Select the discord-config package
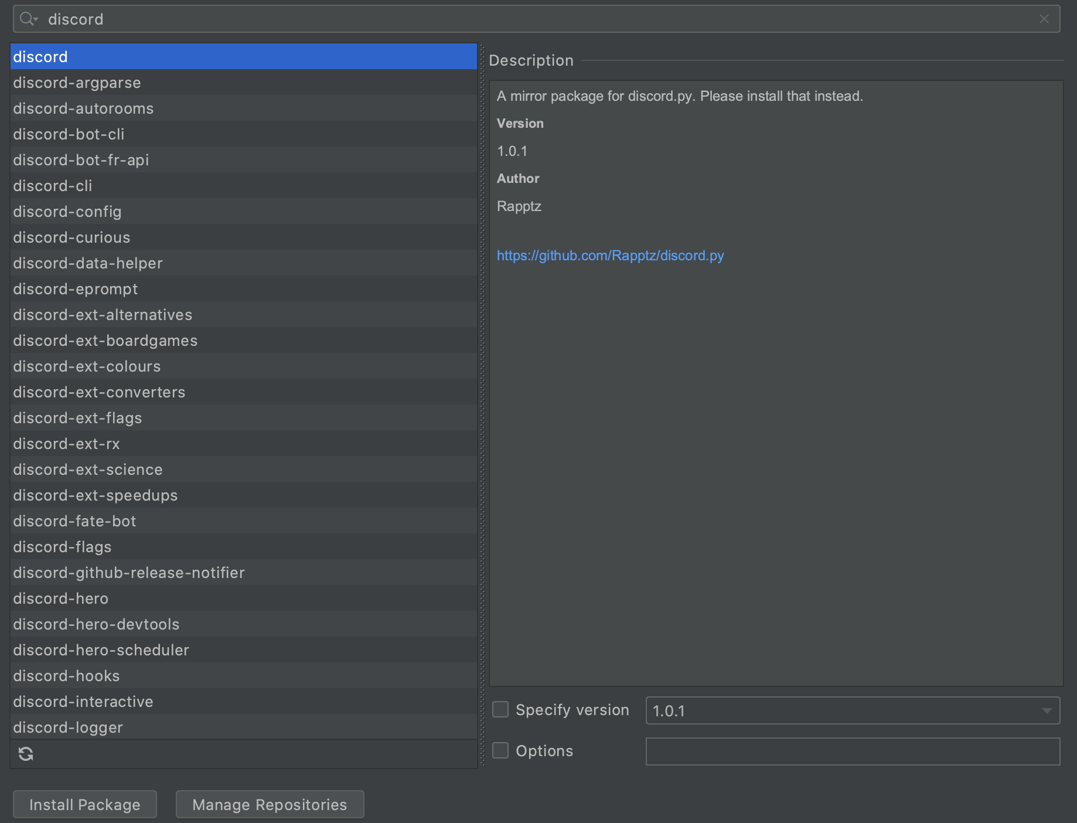 243,211
